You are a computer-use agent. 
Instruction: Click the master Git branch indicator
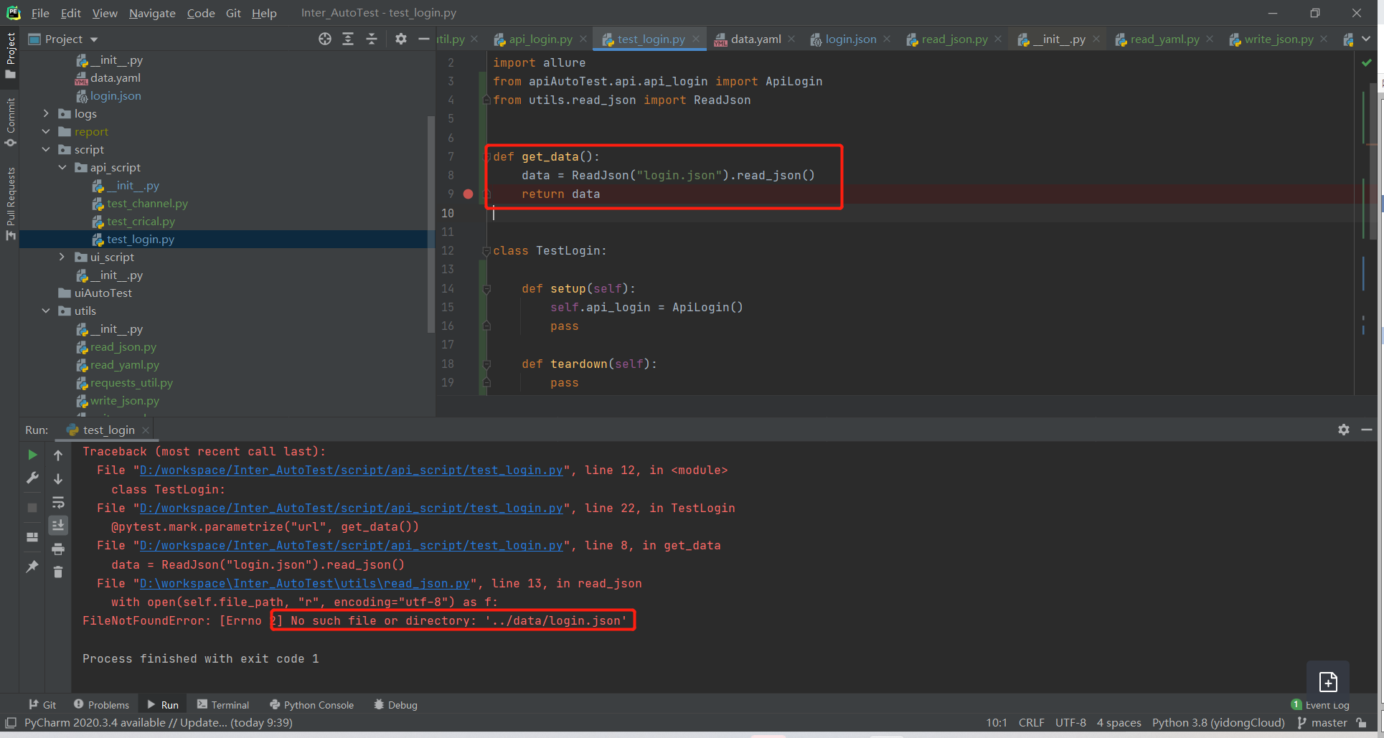pyautogui.click(x=1328, y=722)
